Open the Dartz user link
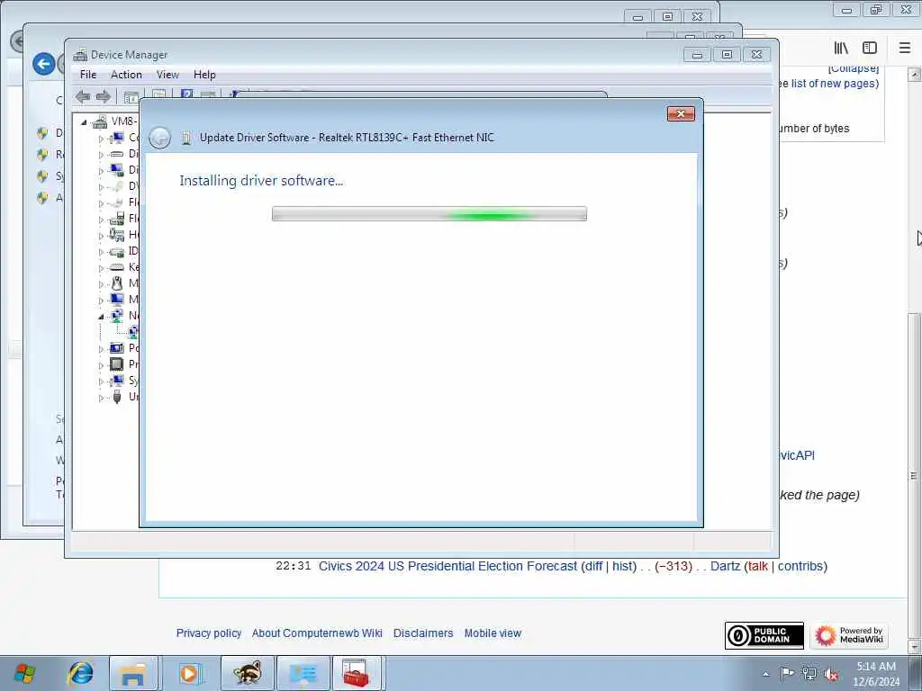Screen dimensions: 922x691 (x=725, y=567)
